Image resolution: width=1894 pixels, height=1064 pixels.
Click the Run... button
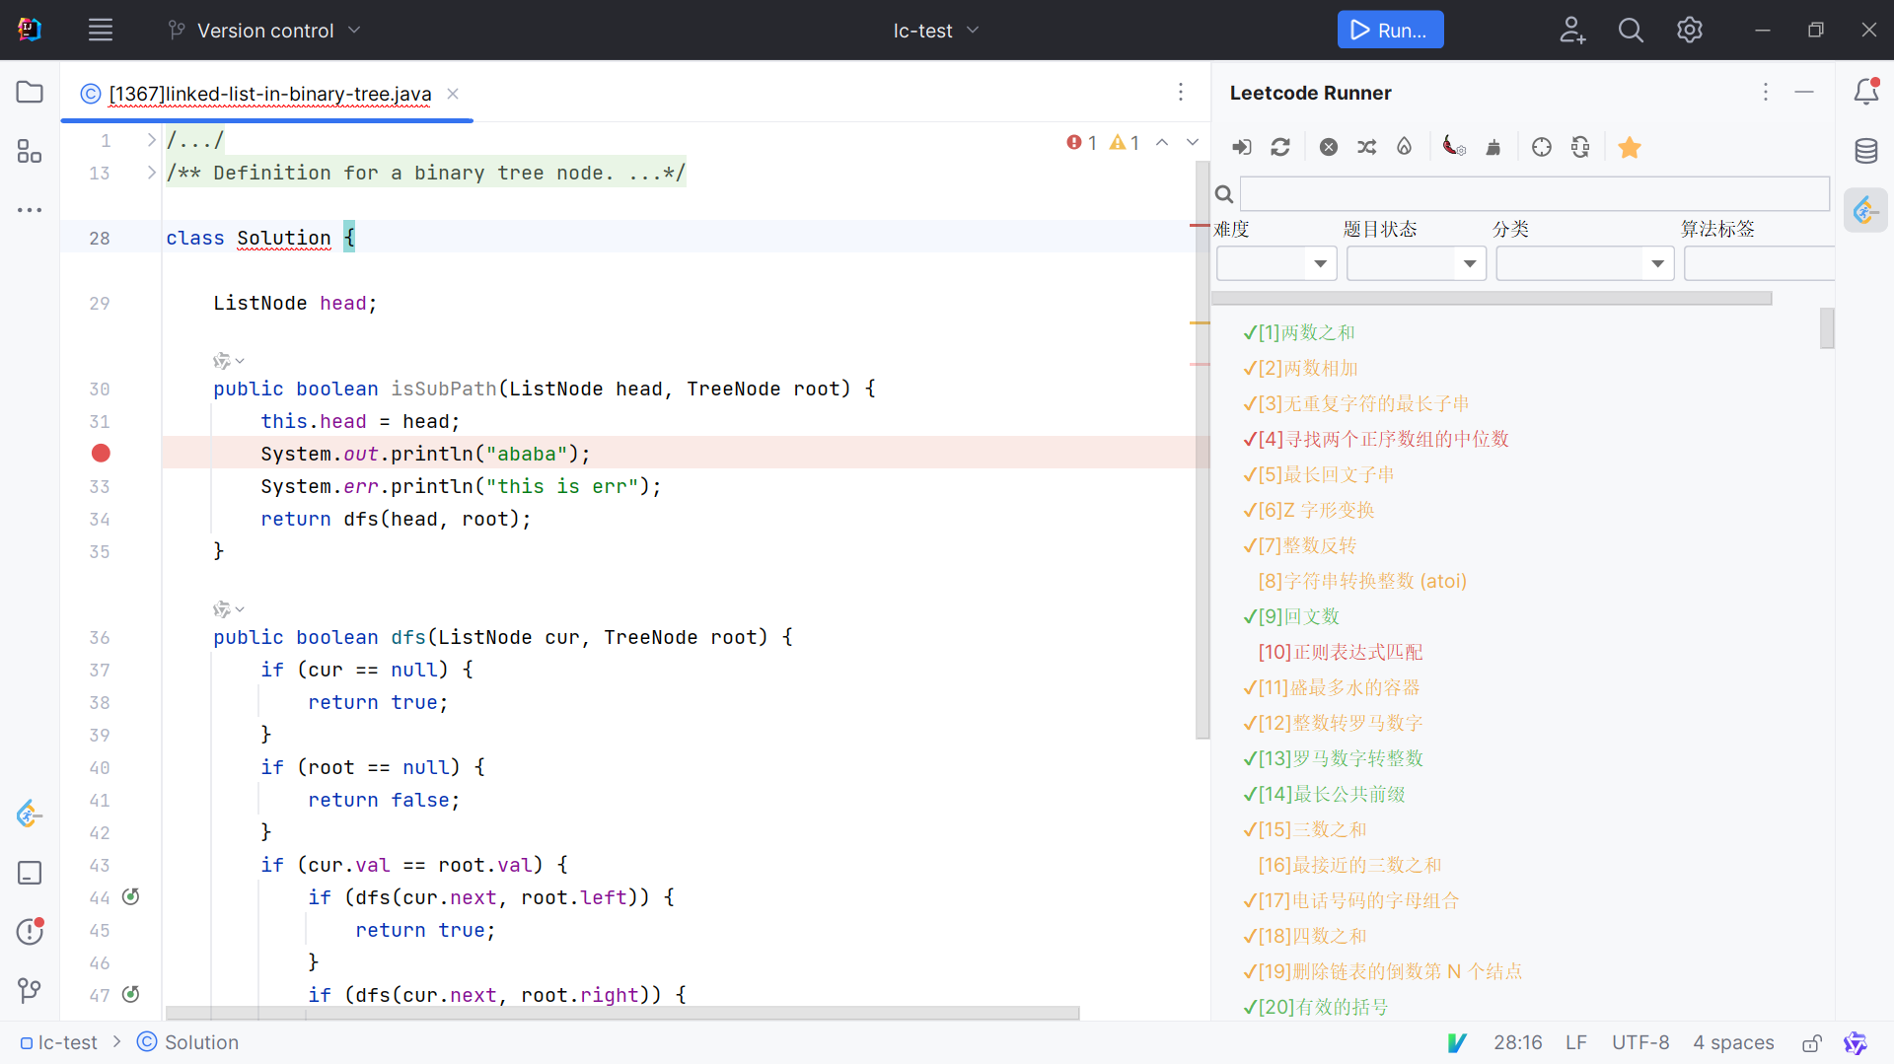[1390, 30]
